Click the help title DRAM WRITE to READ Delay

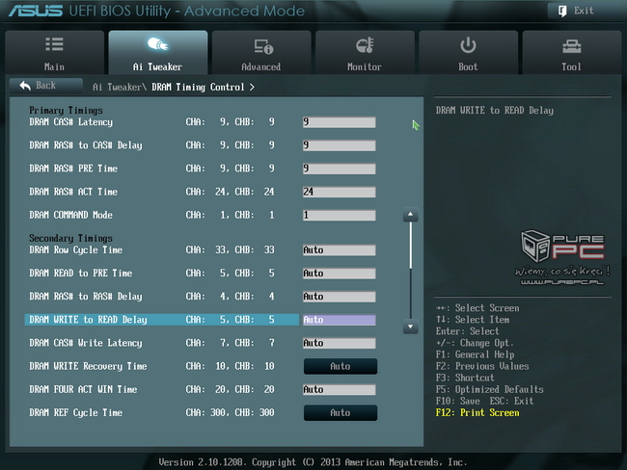tap(495, 111)
